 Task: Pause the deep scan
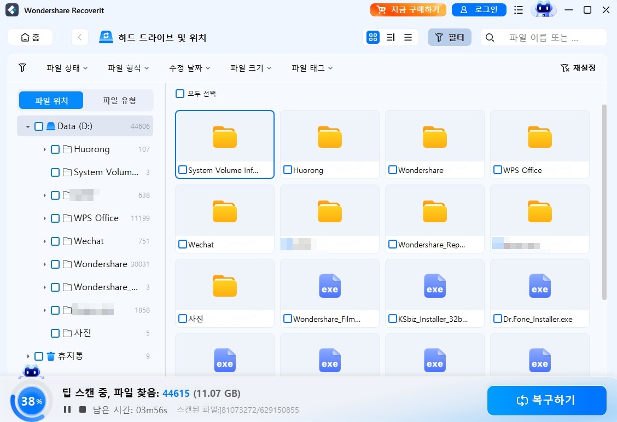67,409
